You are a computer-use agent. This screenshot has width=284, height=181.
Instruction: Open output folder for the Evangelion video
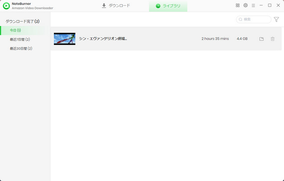(261, 39)
